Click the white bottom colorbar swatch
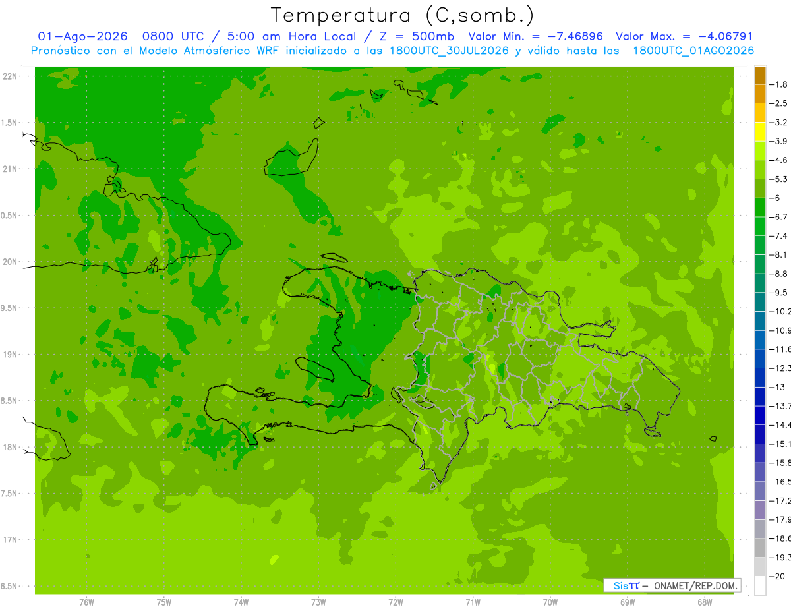Image resolution: width=791 pixels, height=611 pixels. click(760, 586)
